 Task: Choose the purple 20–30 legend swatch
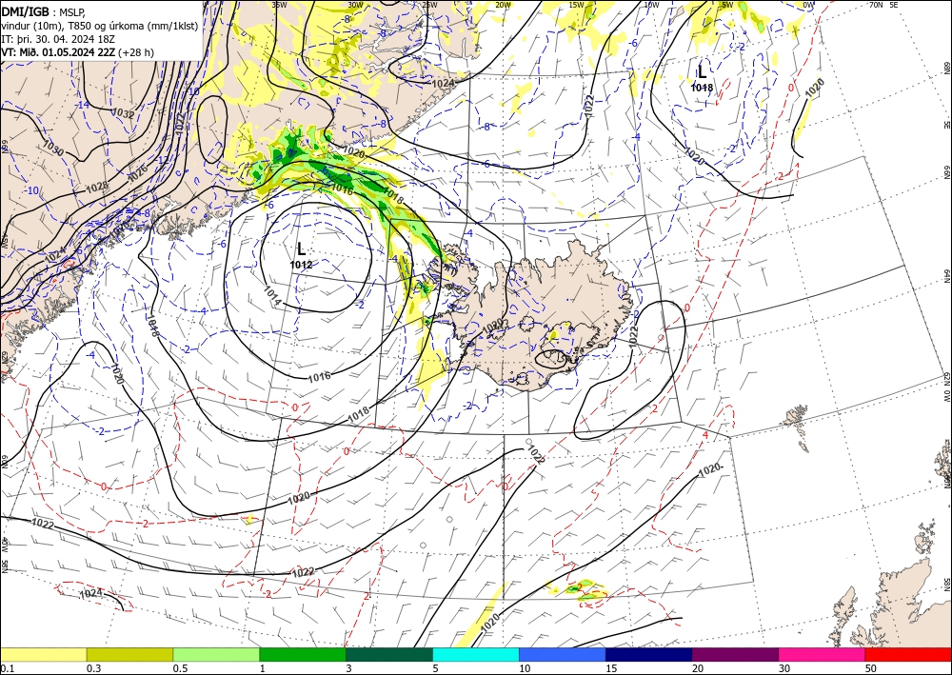[x=735, y=654]
